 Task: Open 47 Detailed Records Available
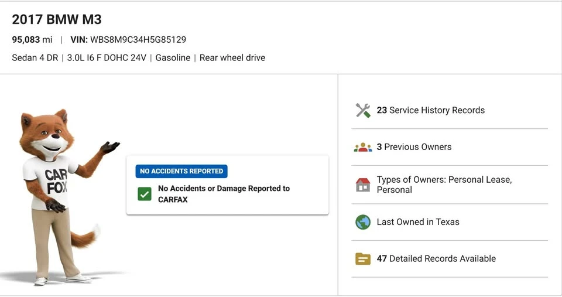[x=436, y=258]
